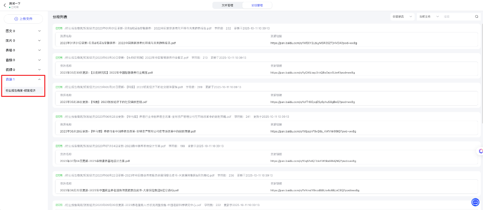The width and height of the screenshot is (483, 210).
Task: Click the search magnifier icon
Action: 476,16
